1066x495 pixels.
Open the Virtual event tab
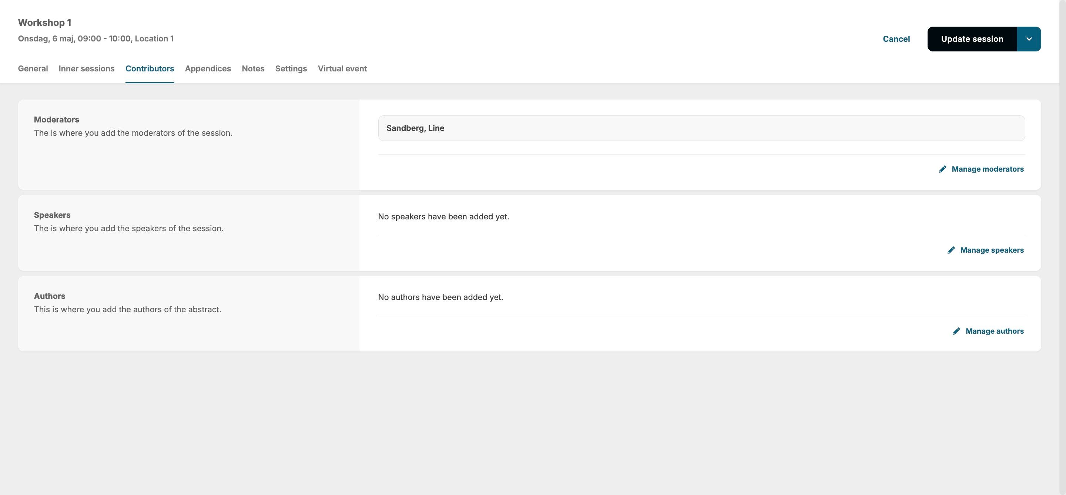[342, 69]
